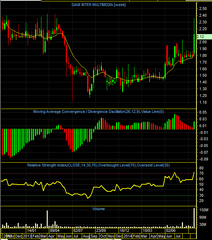
Task: Click the 0.05 MACD axis value
Action: [203, 112]
